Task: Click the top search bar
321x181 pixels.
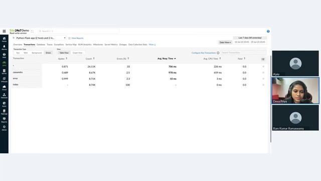Action: (x=78, y=31)
